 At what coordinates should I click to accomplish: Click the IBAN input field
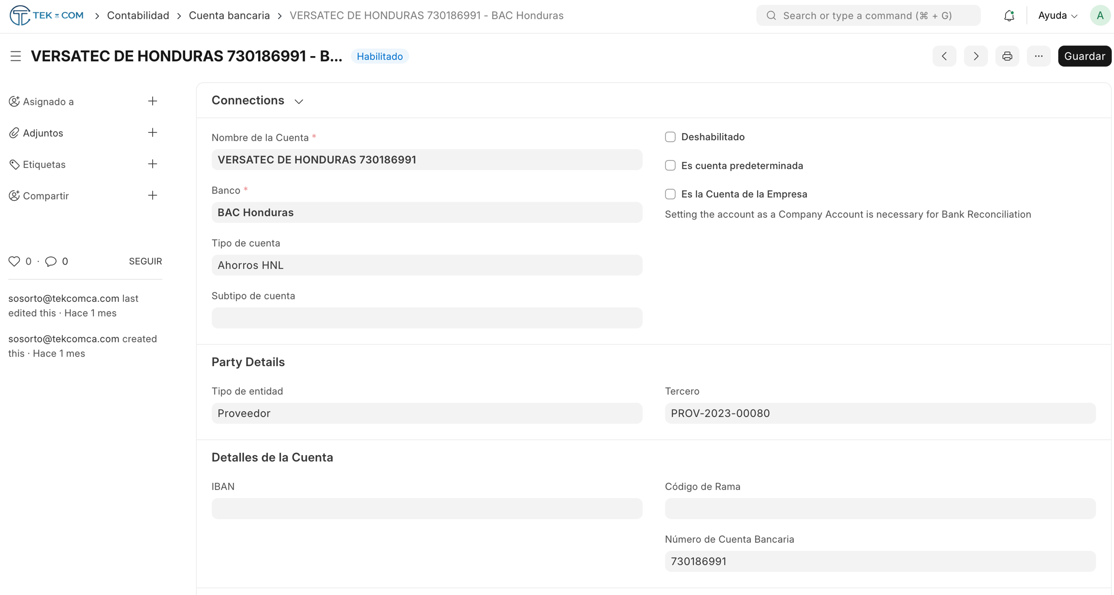point(426,508)
